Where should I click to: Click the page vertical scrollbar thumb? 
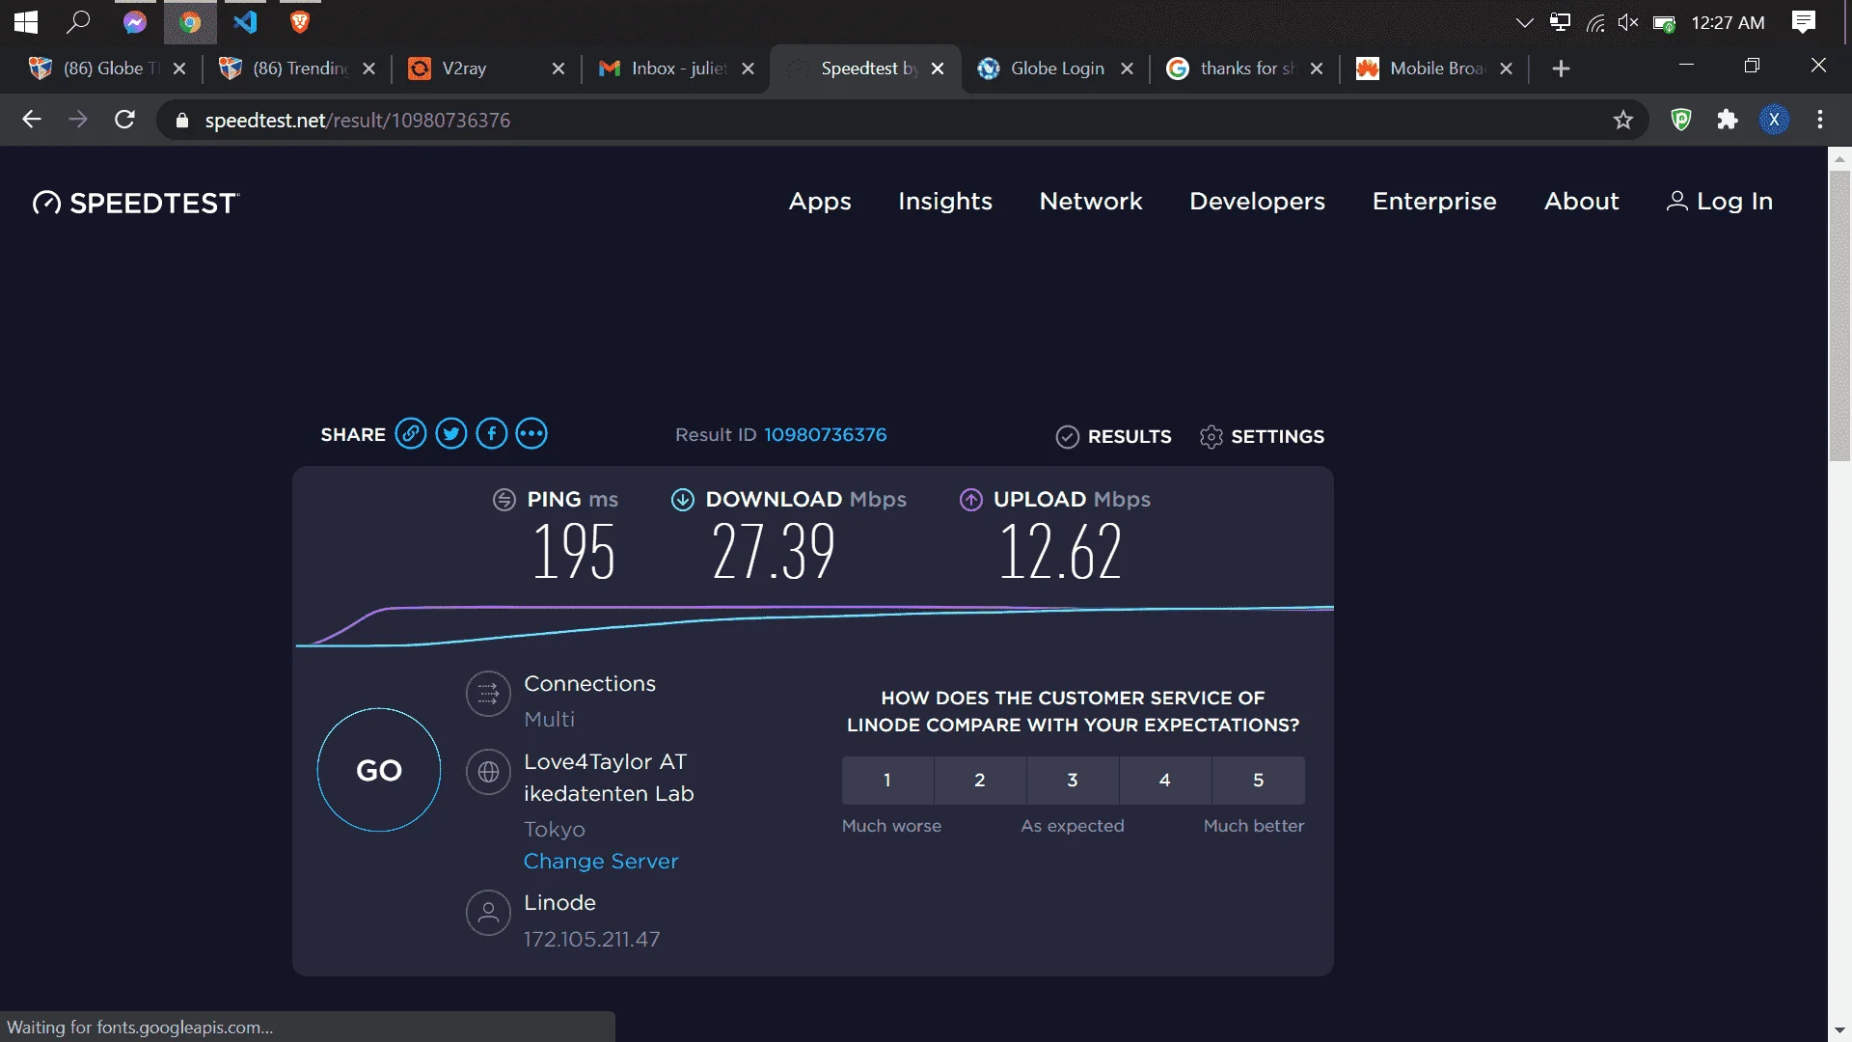click(1839, 315)
